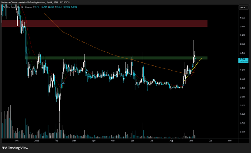Screen dimensions: 251x153
Task: Click the 0.600 price axis label
Action: point(243,88)
